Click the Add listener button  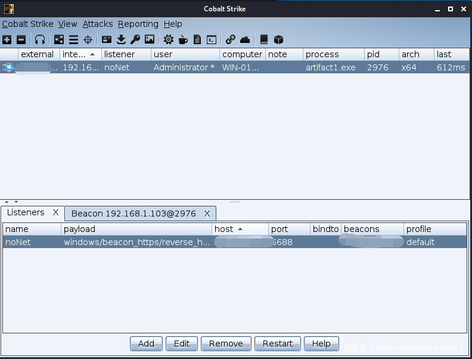[146, 343]
